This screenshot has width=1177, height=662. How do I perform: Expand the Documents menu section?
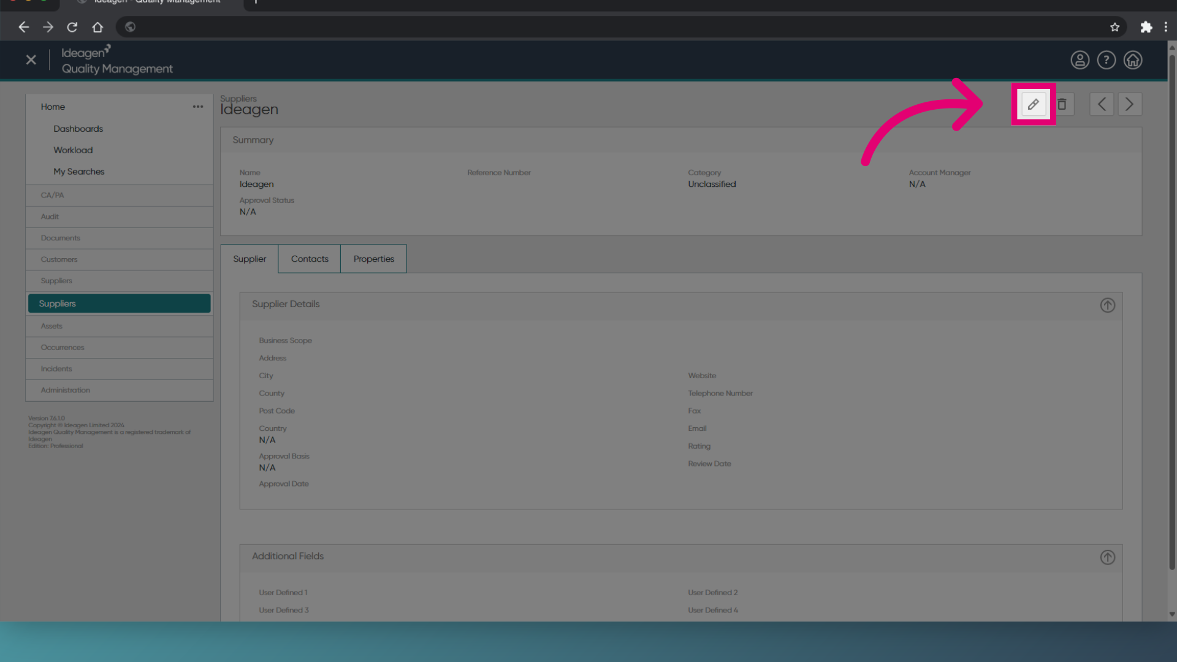[x=120, y=238]
